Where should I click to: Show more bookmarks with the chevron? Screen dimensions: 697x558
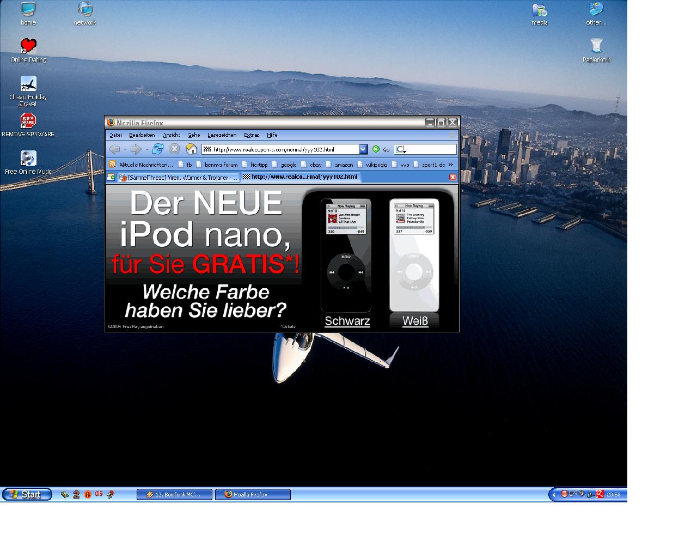pyautogui.click(x=451, y=165)
